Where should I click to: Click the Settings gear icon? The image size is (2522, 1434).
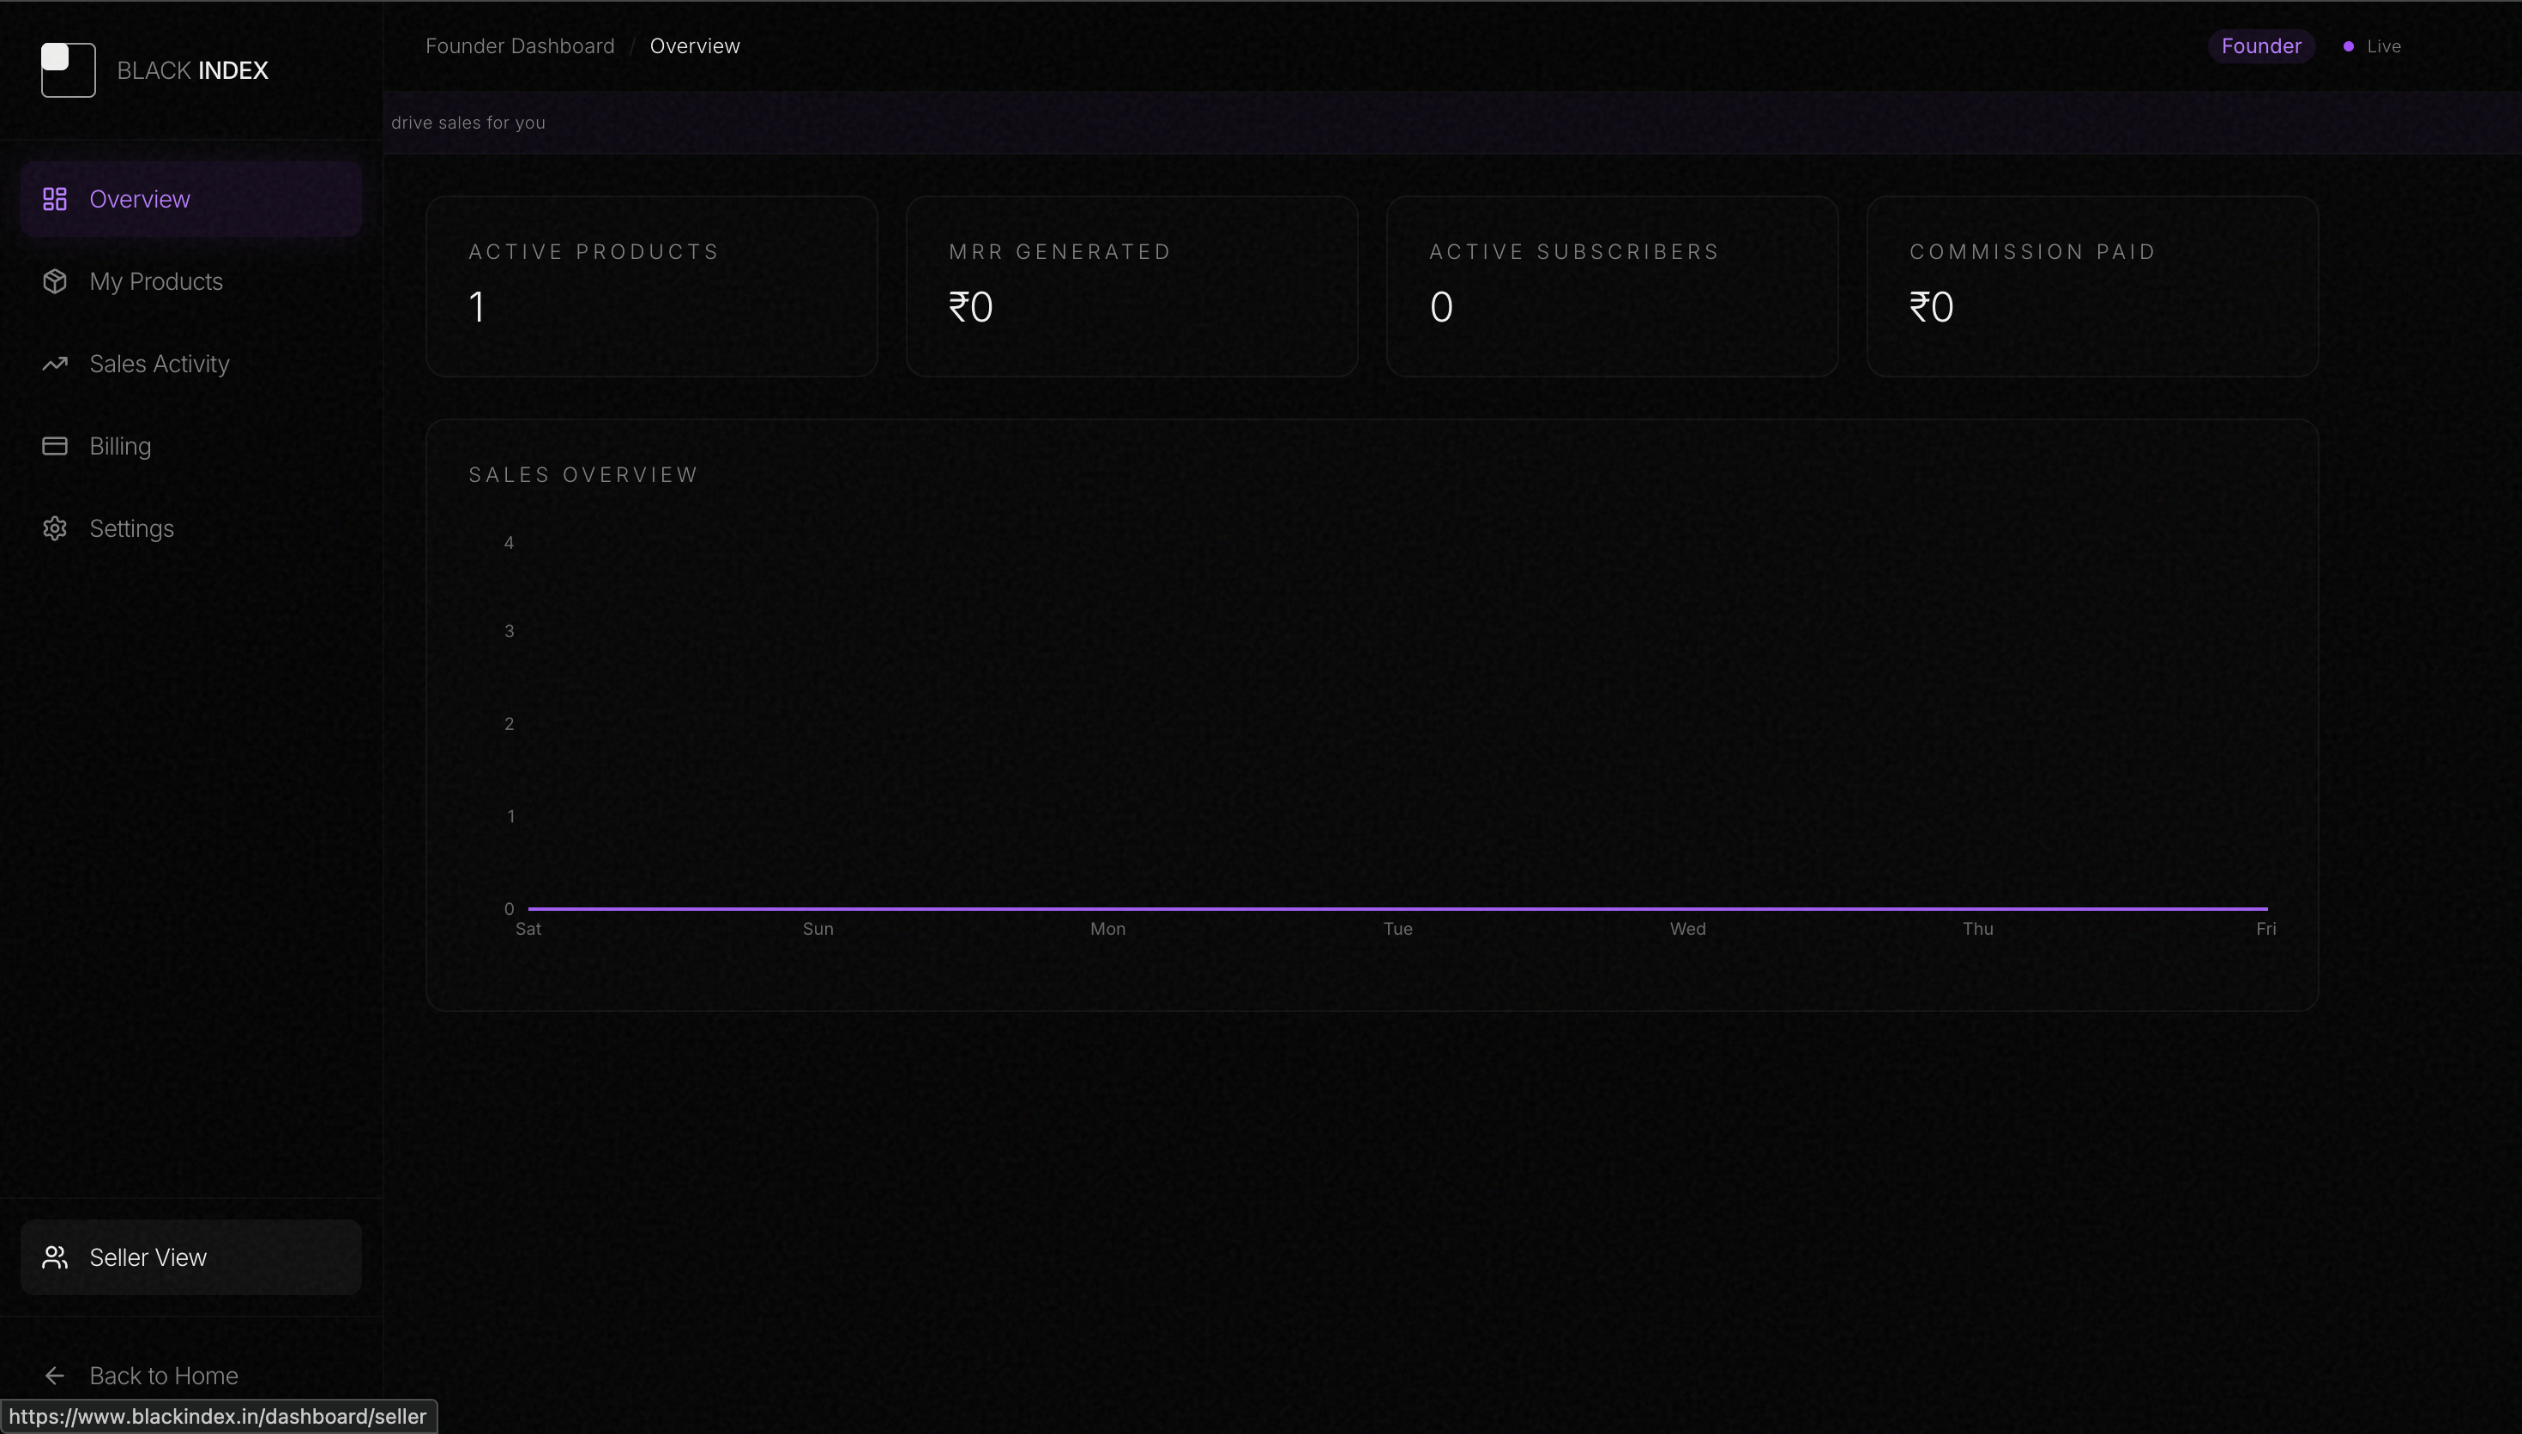click(x=55, y=529)
